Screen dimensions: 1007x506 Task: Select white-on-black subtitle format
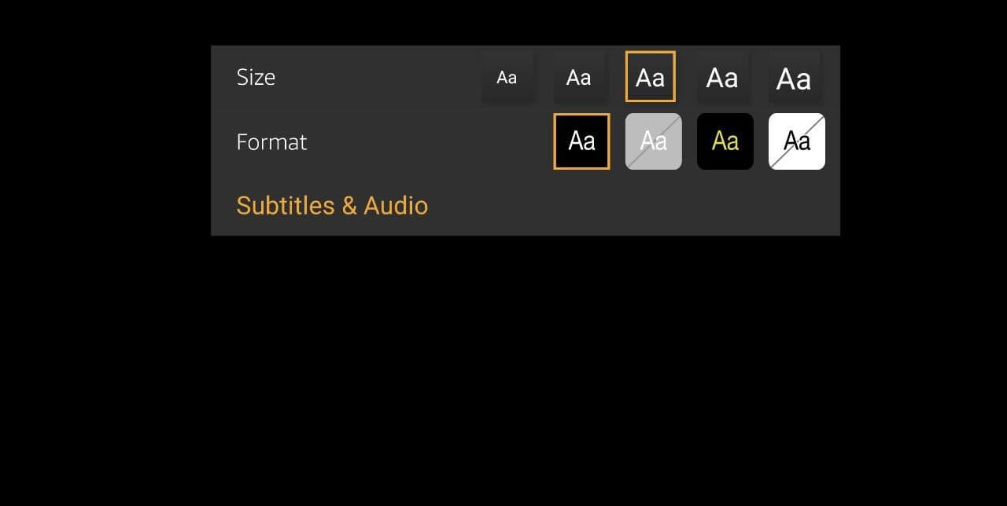(581, 141)
